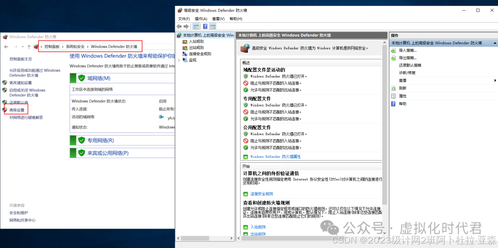Click the 还原默认值 link in the sidebar
This screenshot has height=248, width=498.
[19, 102]
